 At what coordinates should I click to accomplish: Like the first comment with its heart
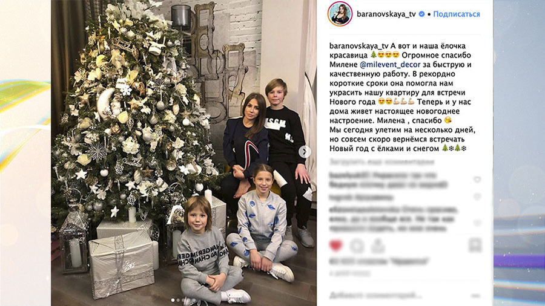[x=477, y=180]
